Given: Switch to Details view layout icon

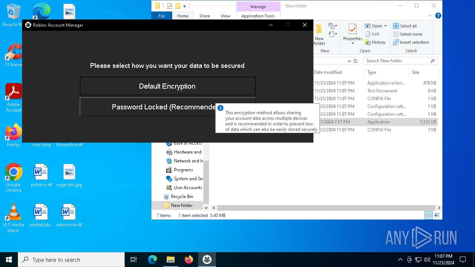Looking at the screenshot, I should [x=429, y=215].
